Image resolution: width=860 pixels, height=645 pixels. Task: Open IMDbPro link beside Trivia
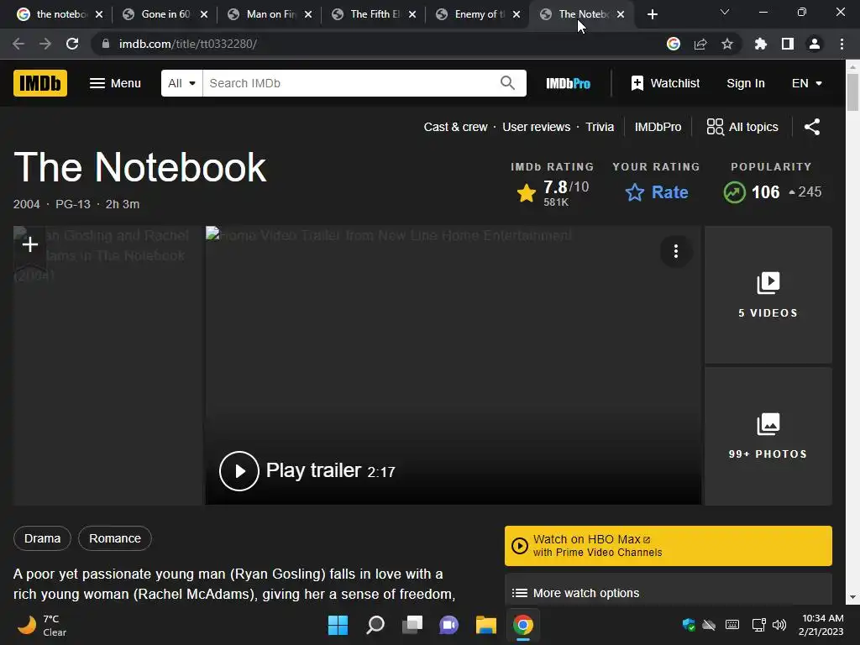pyautogui.click(x=658, y=128)
